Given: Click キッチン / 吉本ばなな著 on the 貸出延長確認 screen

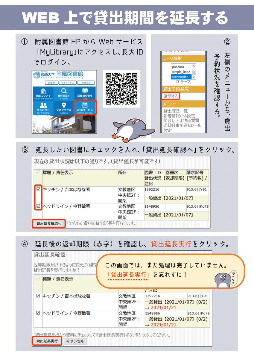Looking at the screenshot, I should (x=66, y=296).
